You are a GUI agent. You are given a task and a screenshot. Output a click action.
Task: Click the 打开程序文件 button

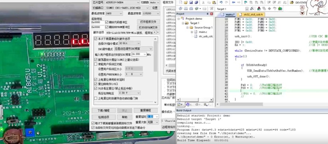(x=148, y=22)
